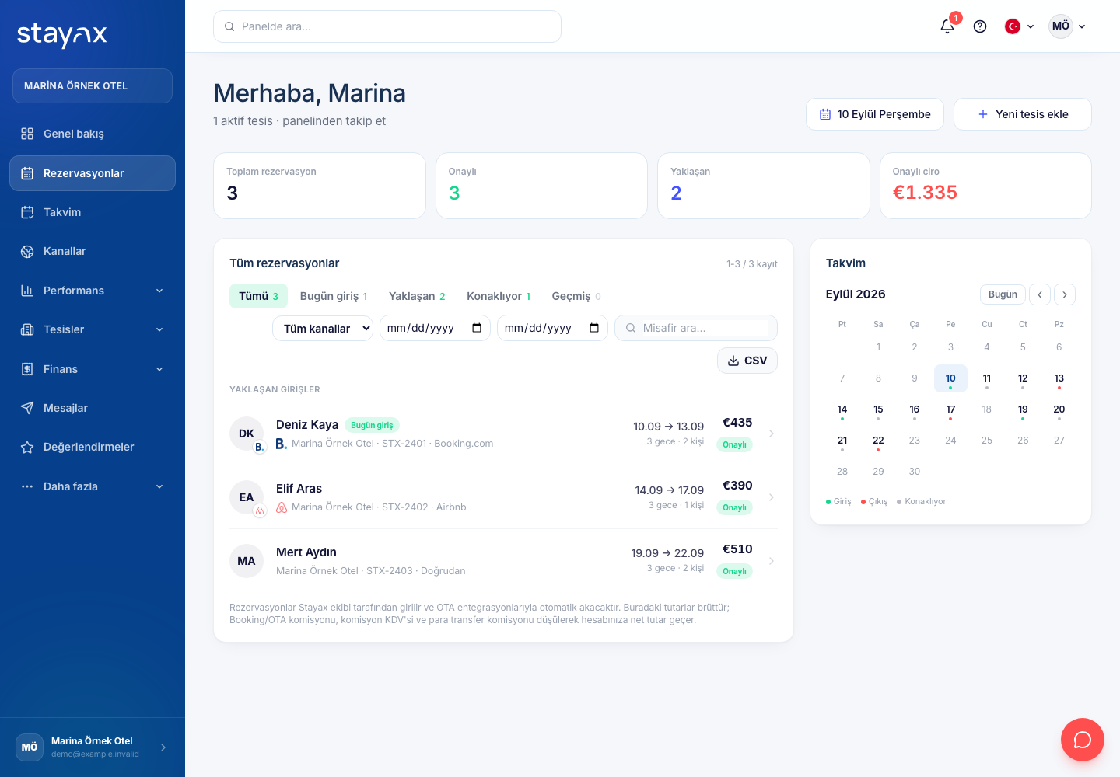Click the Performans chart icon

[x=27, y=291]
